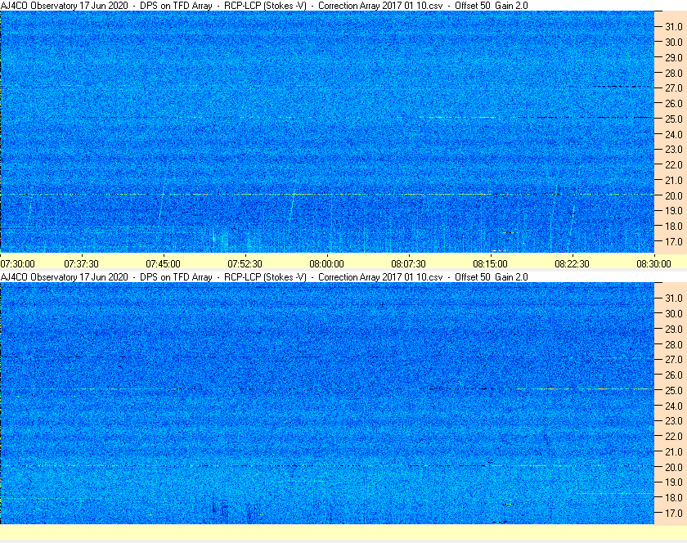Viewport: 687px width, 543px height.
Task: Click the 30.0 frequency label of upper plot
Action: (674, 42)
